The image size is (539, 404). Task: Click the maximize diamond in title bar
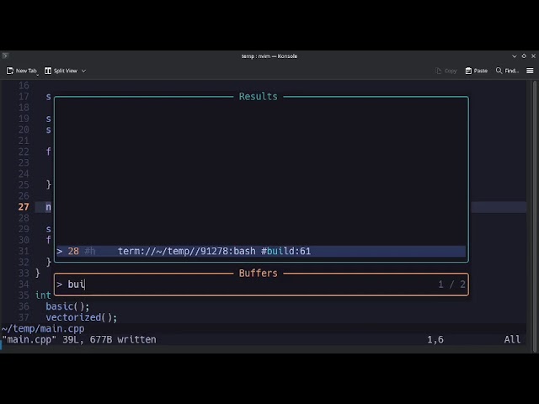coord(524,56)
